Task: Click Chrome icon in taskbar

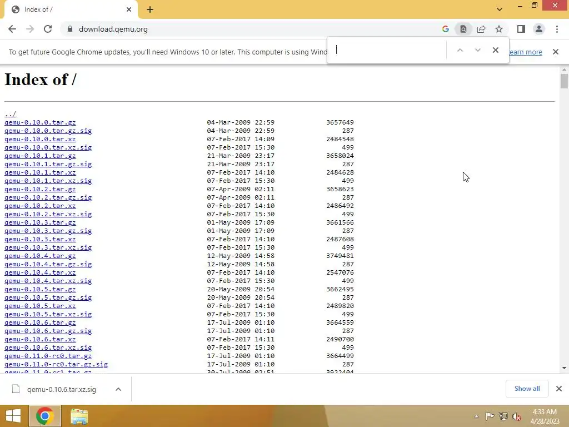Action: point(44,416)
